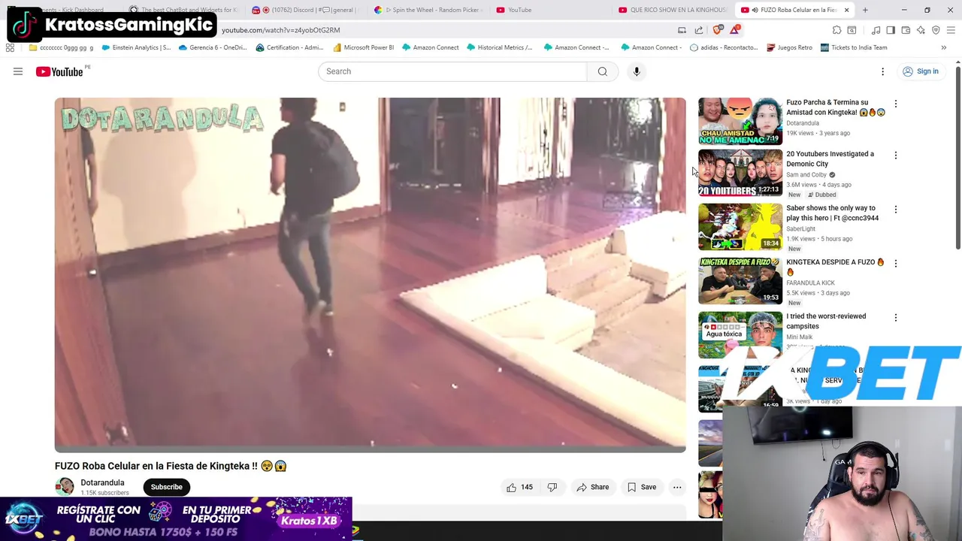
Task: Like the video with thumbs-up icon
Action: point(519,487)
